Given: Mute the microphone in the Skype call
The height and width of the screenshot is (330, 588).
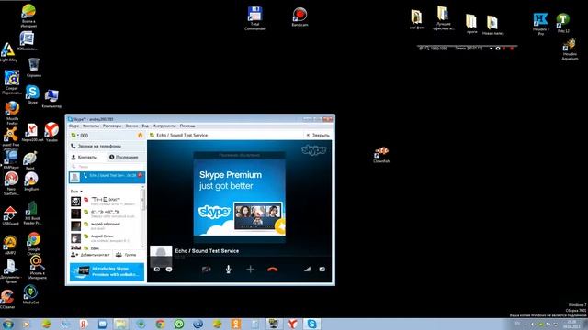Looking at the screenshot, I should [228, 269].
